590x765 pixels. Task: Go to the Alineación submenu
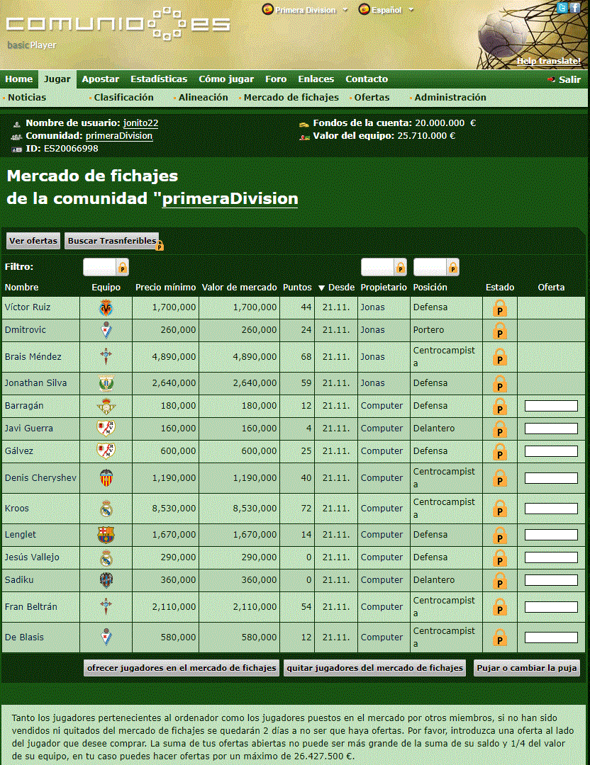point(203,98)
